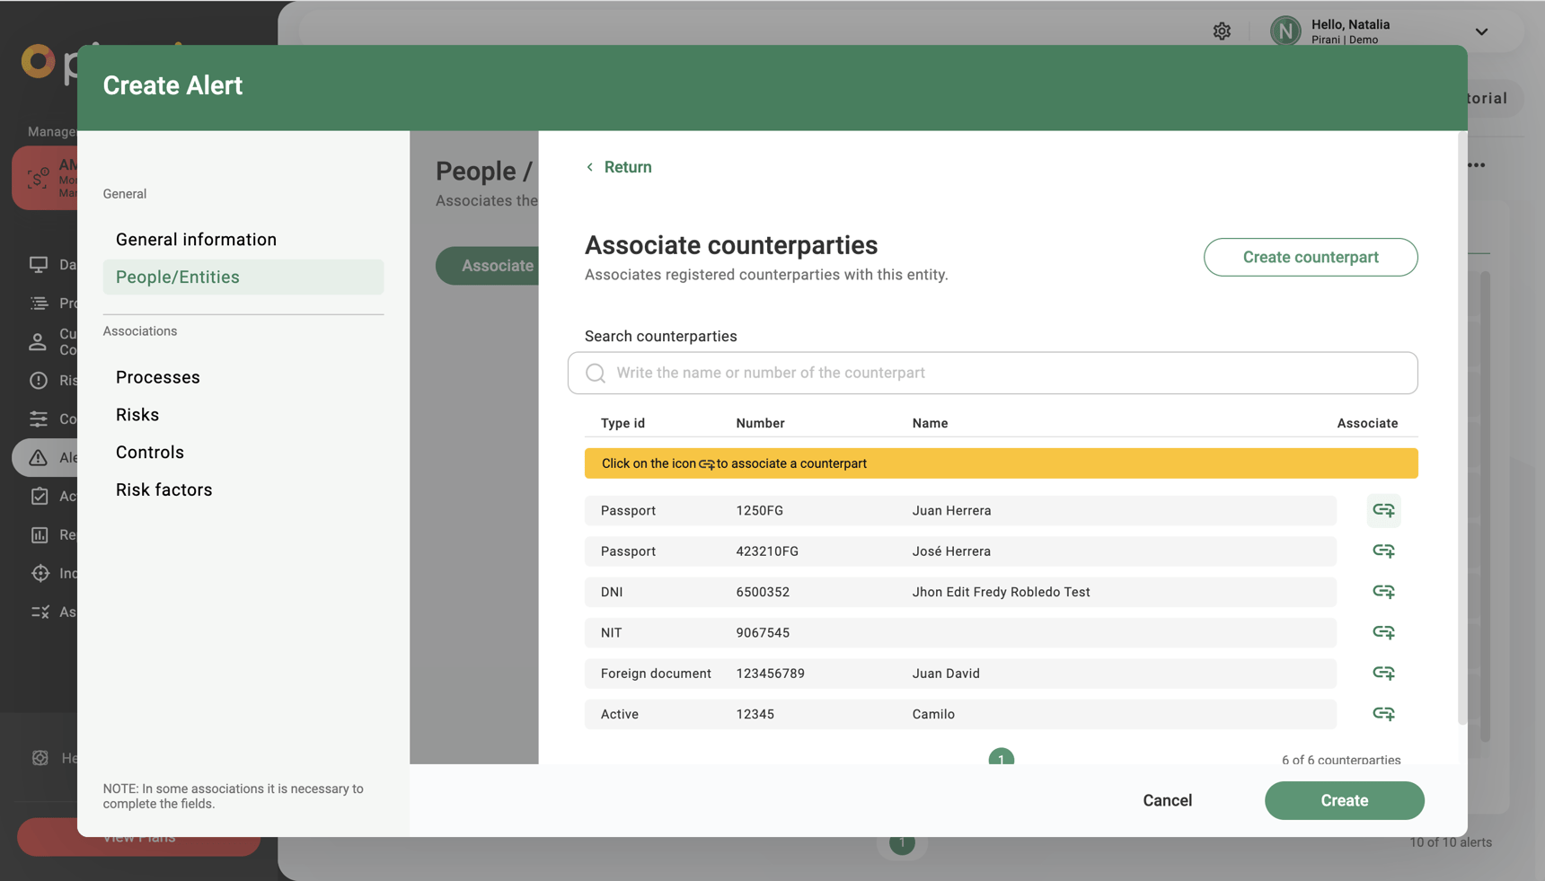Select Processes under Associations
The height and width of the screenshot is (881, 1545).
click(158, 377)
